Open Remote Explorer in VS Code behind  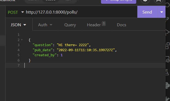168,59
